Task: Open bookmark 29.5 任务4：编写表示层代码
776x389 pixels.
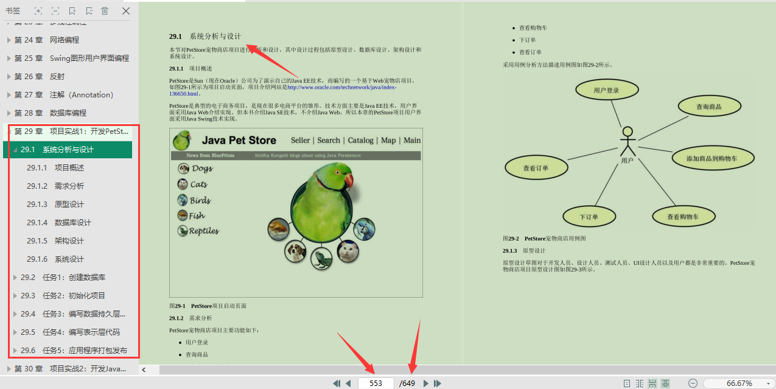Action: pyautogui.click(x=71, y=332)
